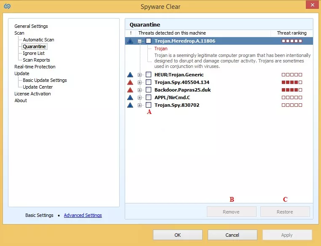Open Scan Reports page

[37, 60]
